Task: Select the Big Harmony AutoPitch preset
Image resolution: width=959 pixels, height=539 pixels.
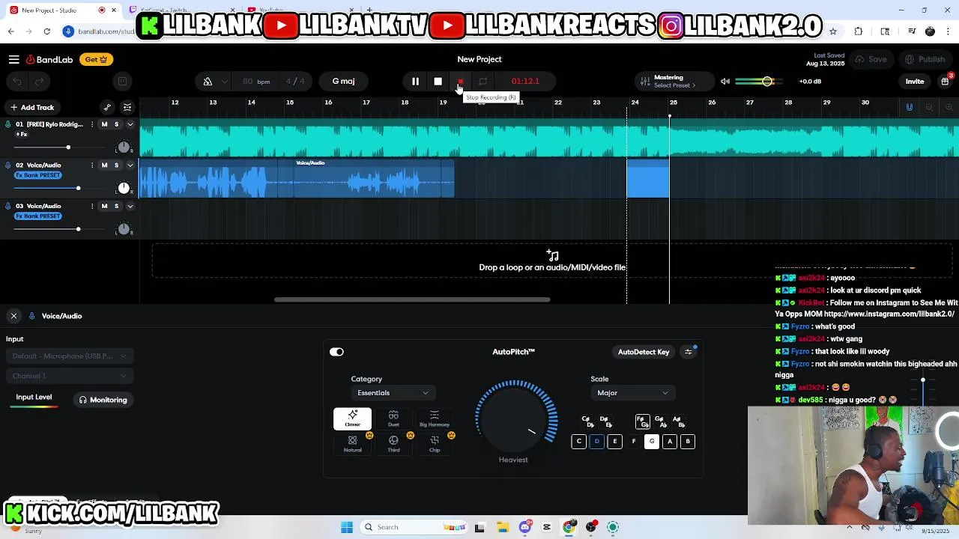Action: click(x=435, y=418)
